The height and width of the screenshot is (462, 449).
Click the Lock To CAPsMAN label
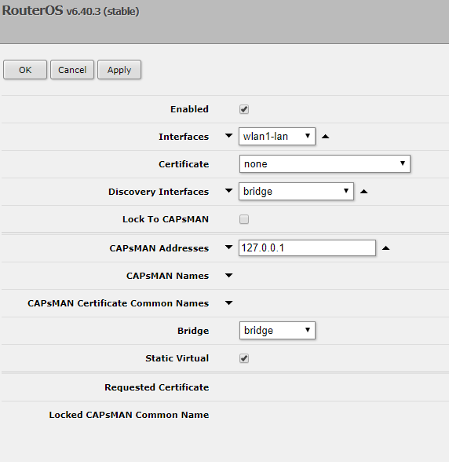tap(166, 219)
